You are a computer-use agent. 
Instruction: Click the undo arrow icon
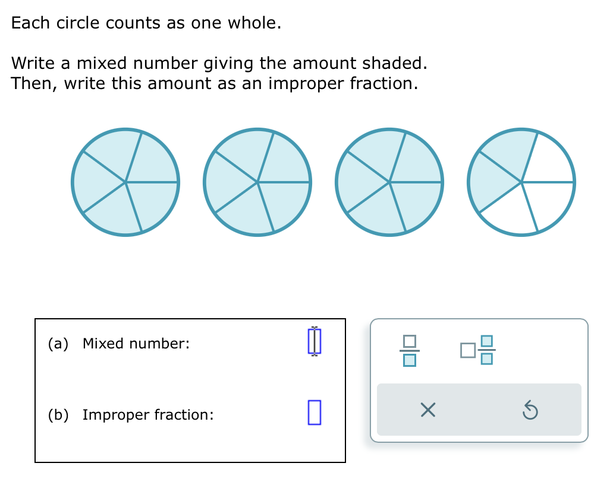531,410
